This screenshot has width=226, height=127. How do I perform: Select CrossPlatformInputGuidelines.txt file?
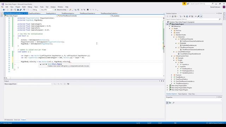pyautogui.click(x=190, y=54)
